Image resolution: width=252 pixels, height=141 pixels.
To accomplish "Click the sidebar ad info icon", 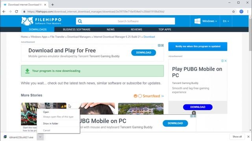I will tap(222, 61).
